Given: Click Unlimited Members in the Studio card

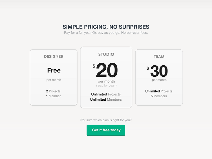Looking at the screenshot, I should (x=106, y=100).
